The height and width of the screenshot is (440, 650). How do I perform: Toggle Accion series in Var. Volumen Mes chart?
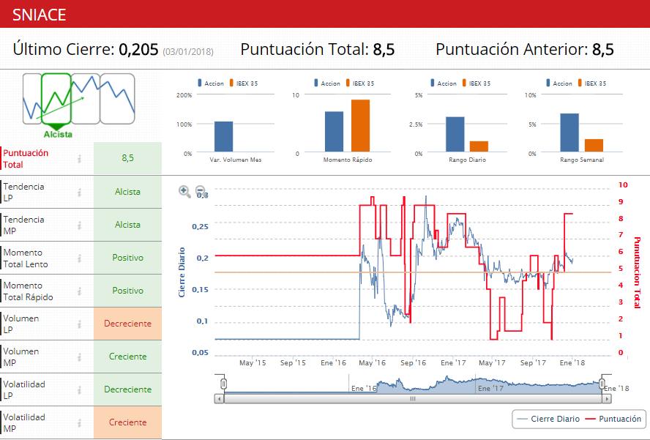pyautogui.click(x=211, y=83)
